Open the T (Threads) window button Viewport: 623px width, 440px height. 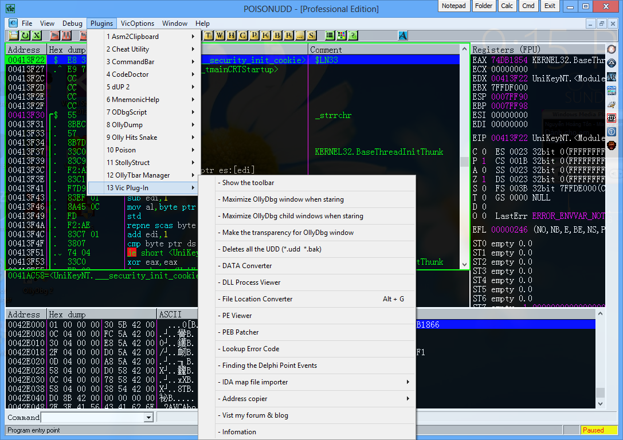pos(209,36)
